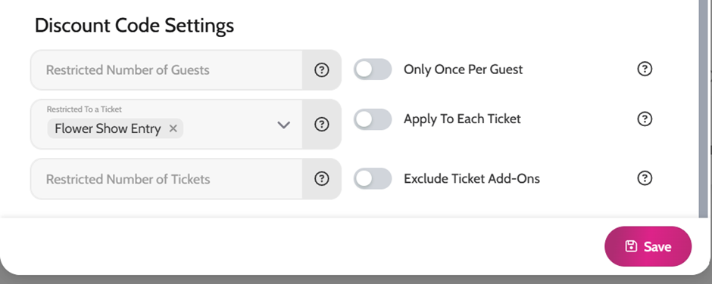This screenshot has width=712, height=284.
Task: Show help for Only Once Per Guest
Action: (645, 69)
